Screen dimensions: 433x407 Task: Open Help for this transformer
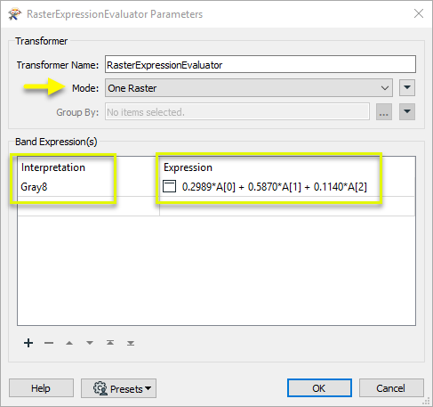pyautogui.click(x=41, y=388)
